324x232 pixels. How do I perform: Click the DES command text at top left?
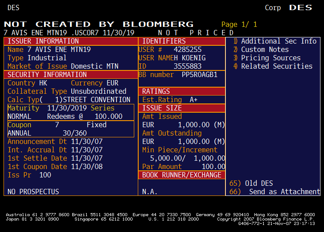tap(14, 7)
